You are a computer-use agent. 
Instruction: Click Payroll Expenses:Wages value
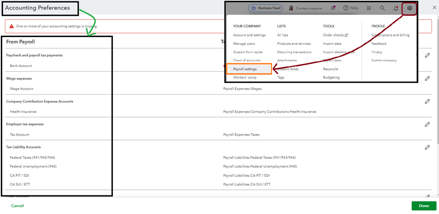click(x=243, y=89)
